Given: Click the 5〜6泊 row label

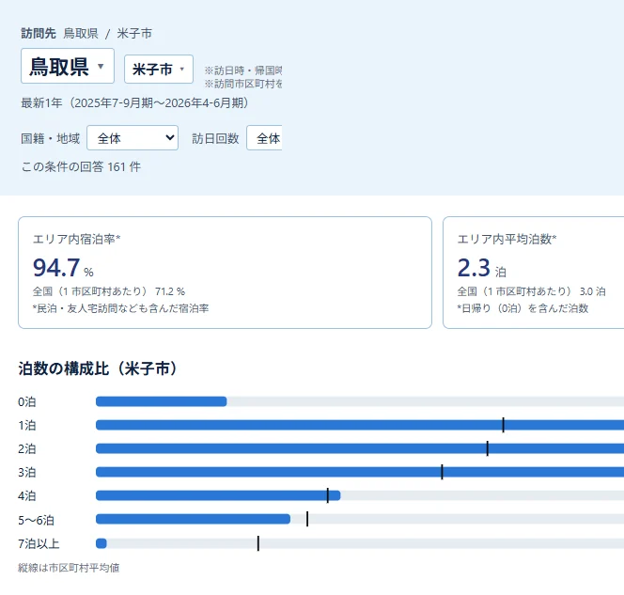Looking at the screenshot, I should pos(37,520).
